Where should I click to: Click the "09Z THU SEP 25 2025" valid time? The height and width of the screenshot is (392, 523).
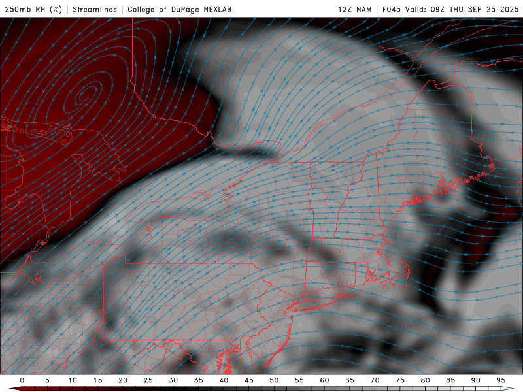(x=475, y=9)
